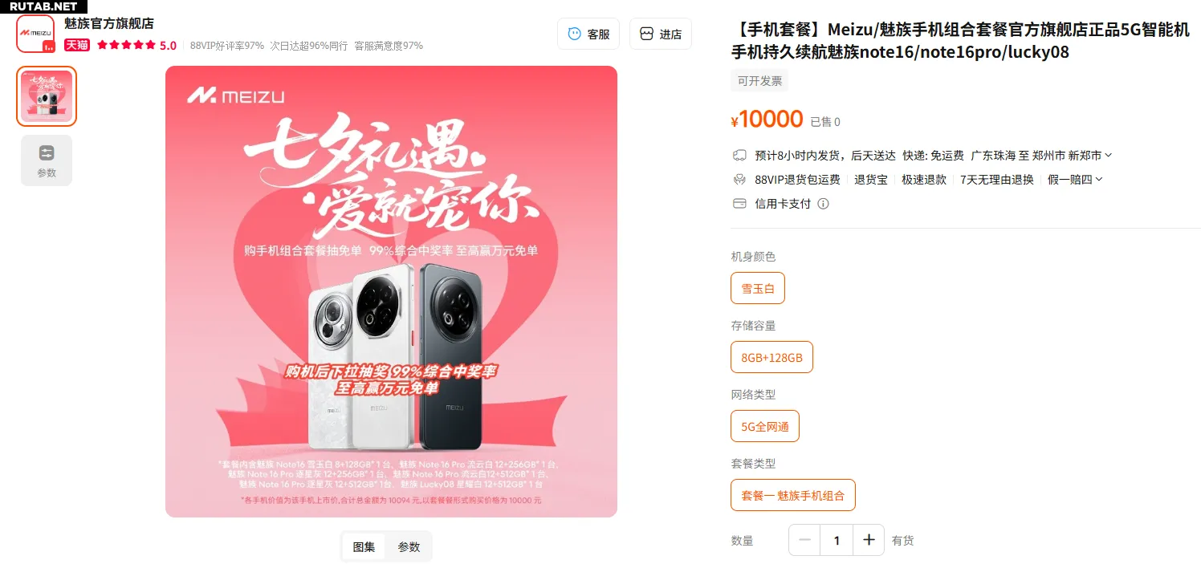Choose the 5G全网通 network type

tap(765, 426)
